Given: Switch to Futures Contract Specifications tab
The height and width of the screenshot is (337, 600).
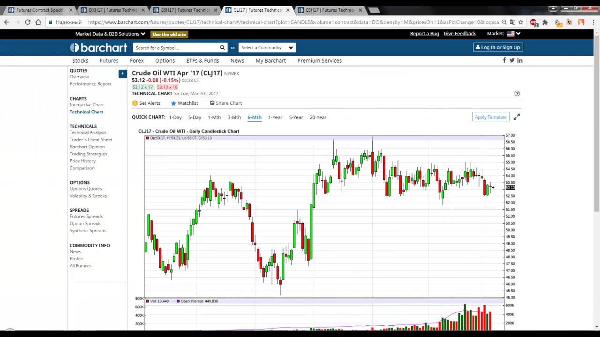Looking at the screenshot, I should 40,10.
